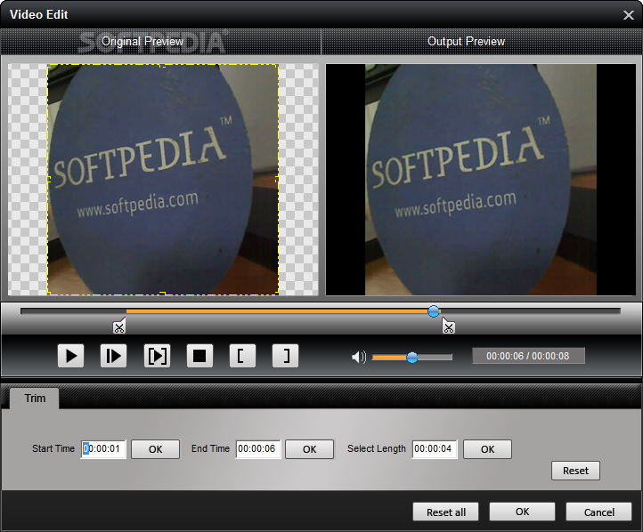Select the left scissors trim start marker
This screenshot has width=643, height=532.
click(119, 326)
